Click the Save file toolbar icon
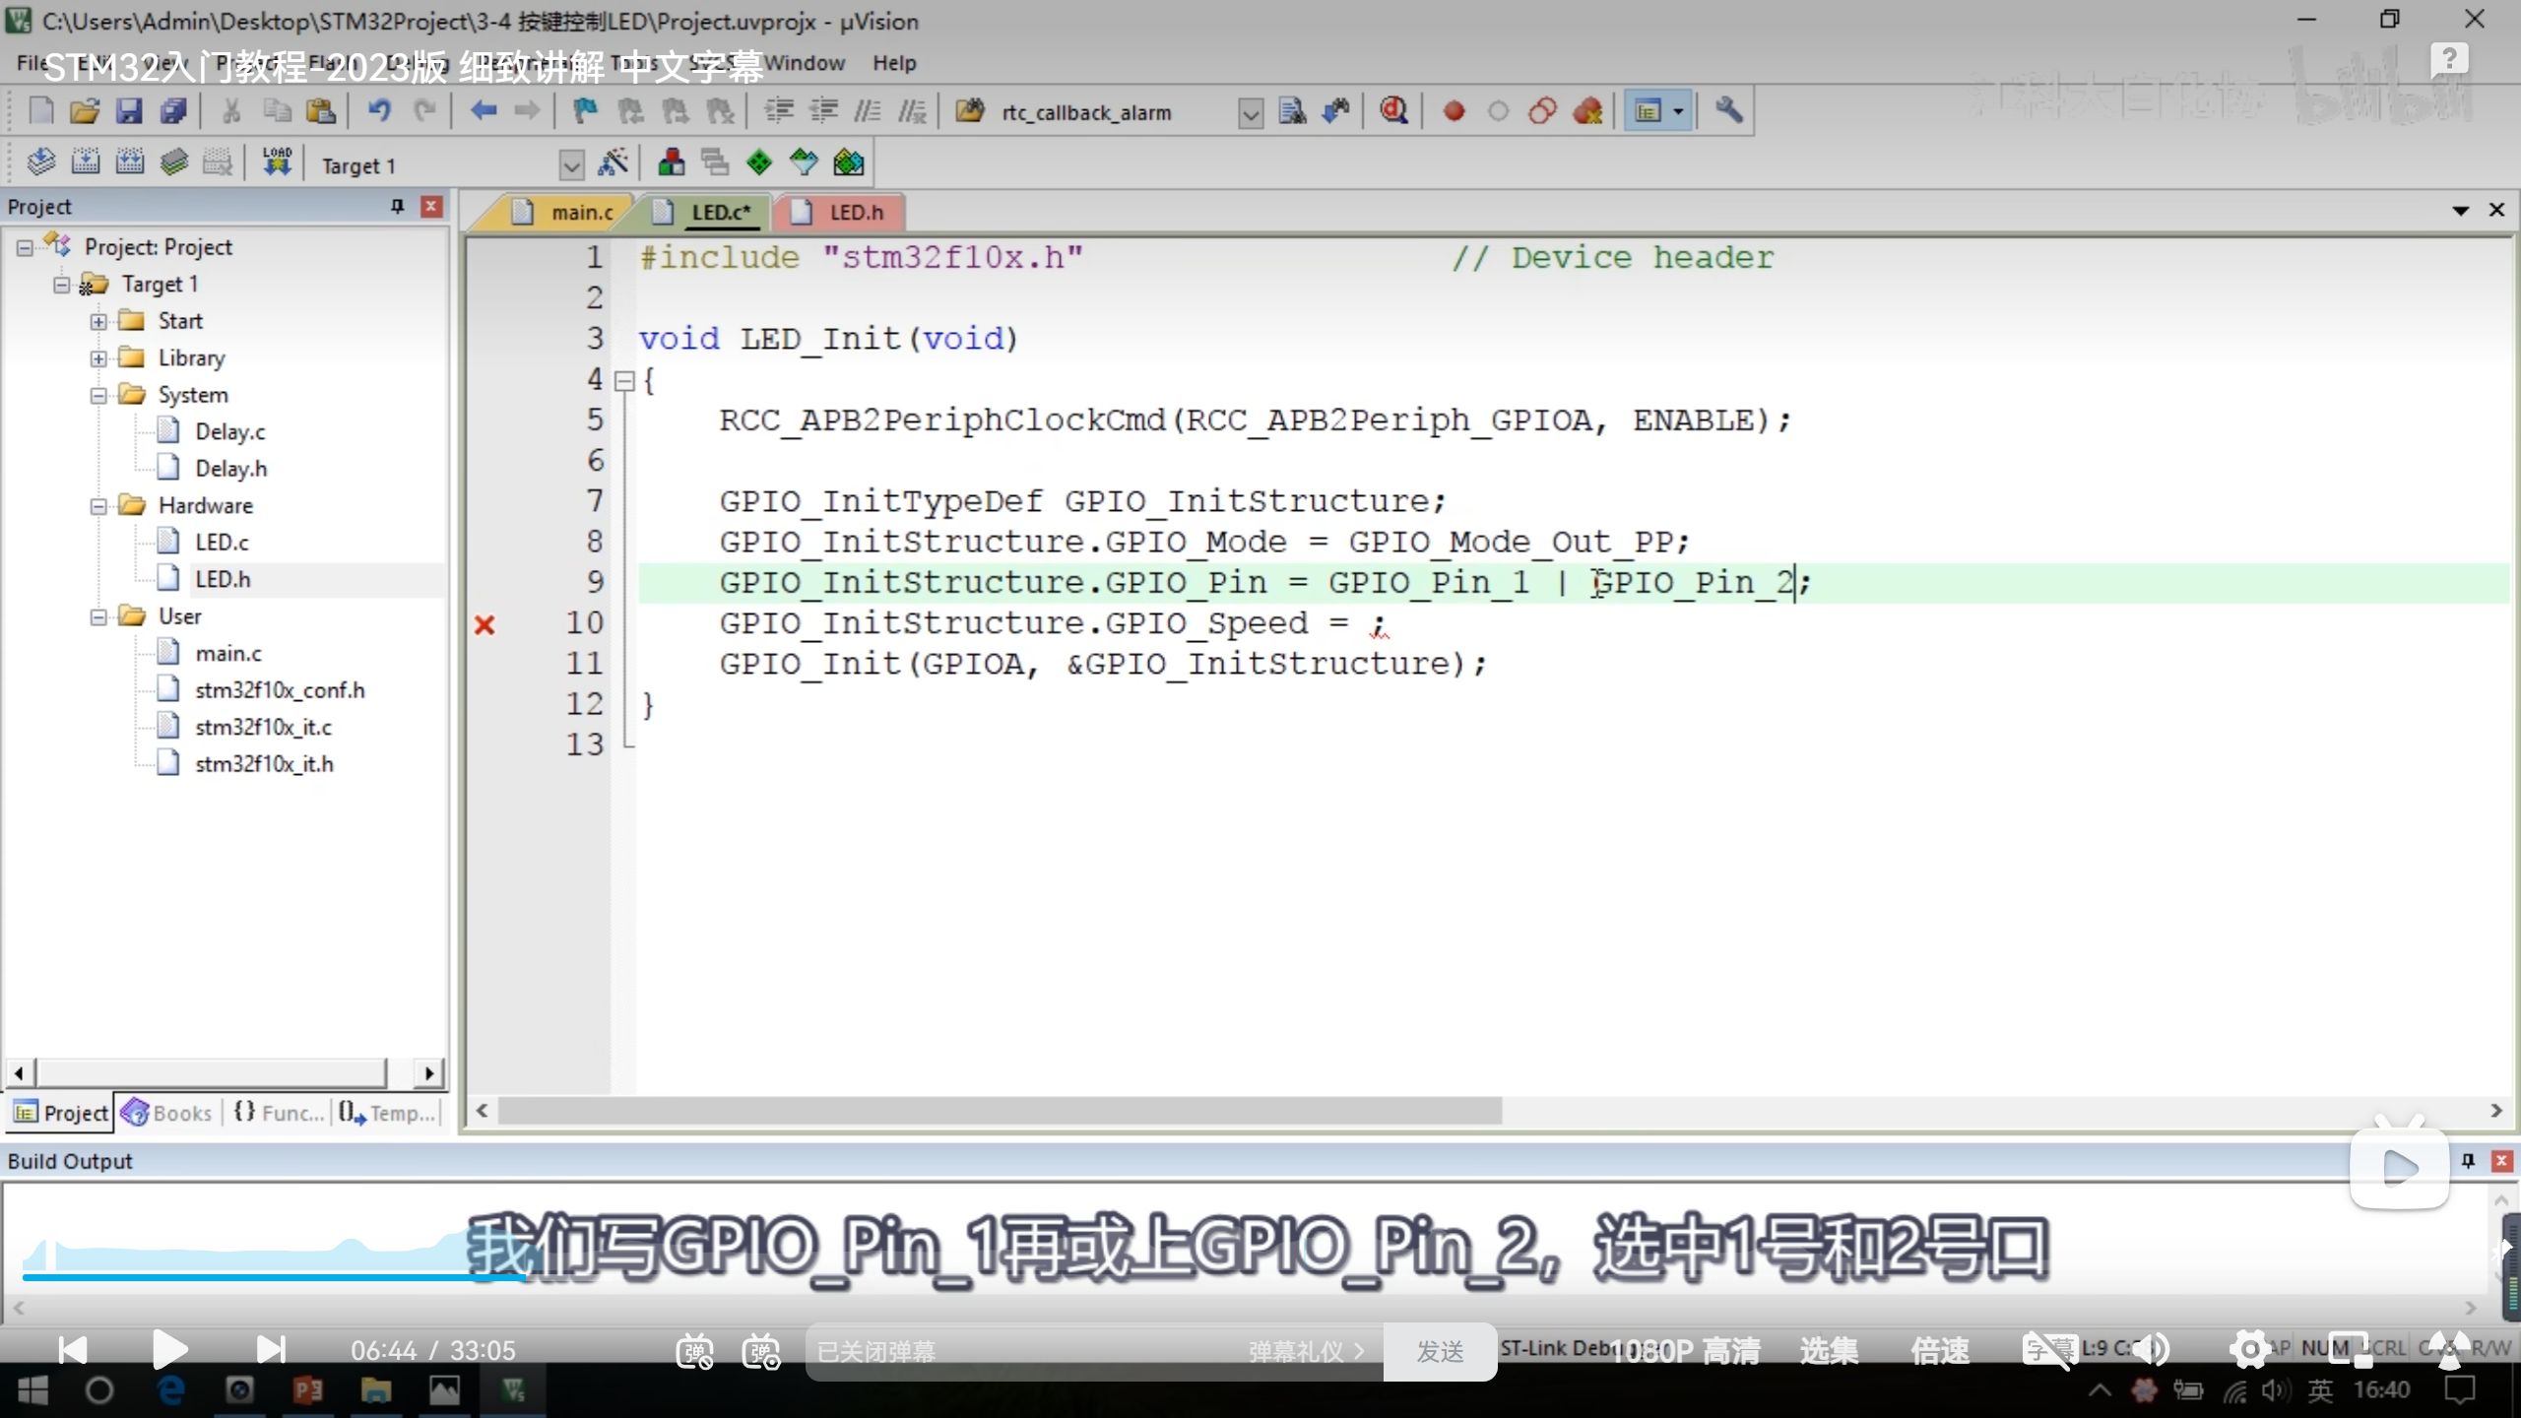The image size is (2521, 1418). 129,111
